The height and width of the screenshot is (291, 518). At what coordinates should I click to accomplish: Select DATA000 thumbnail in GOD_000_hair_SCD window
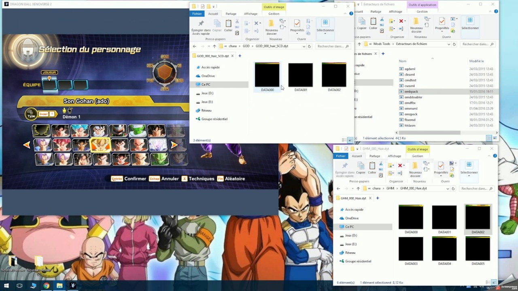pyautogui.click(x=267, y=77)
